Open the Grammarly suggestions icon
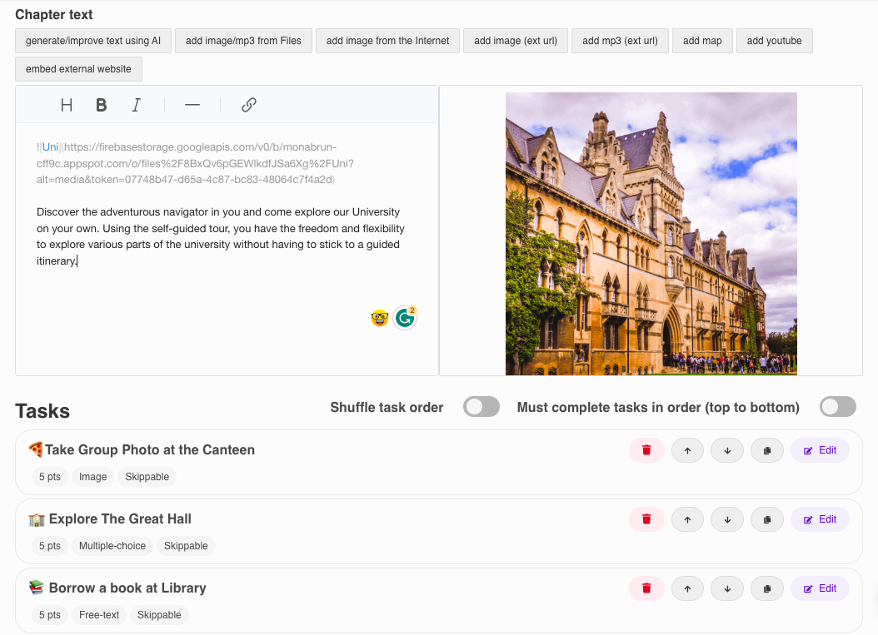 point(405,317)
